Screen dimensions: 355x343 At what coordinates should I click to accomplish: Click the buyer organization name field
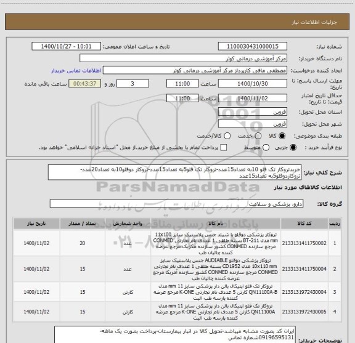pyautogui.click(x=184, y=59)
